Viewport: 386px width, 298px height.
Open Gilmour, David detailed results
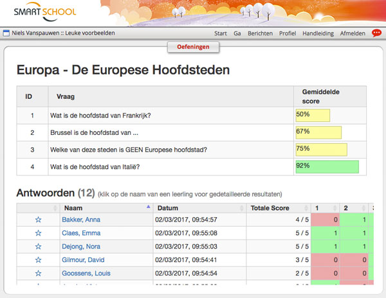coord(82,259)
